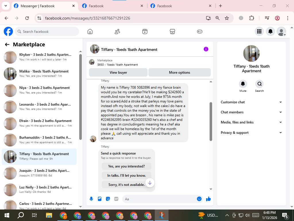This screenshot has width=294, height=221.
Task: Select the Messenger | Facebook tab
Action: 45,6
